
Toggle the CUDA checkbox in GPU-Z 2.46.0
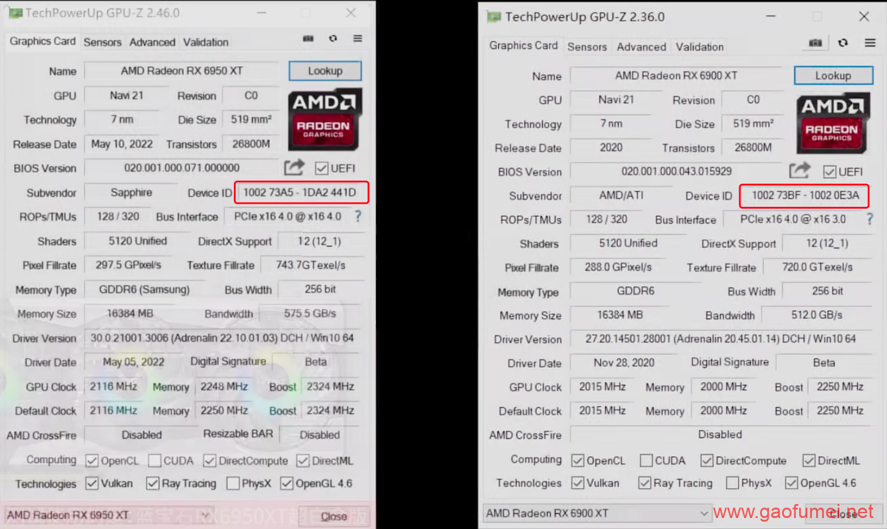click(x=155, y=461)
